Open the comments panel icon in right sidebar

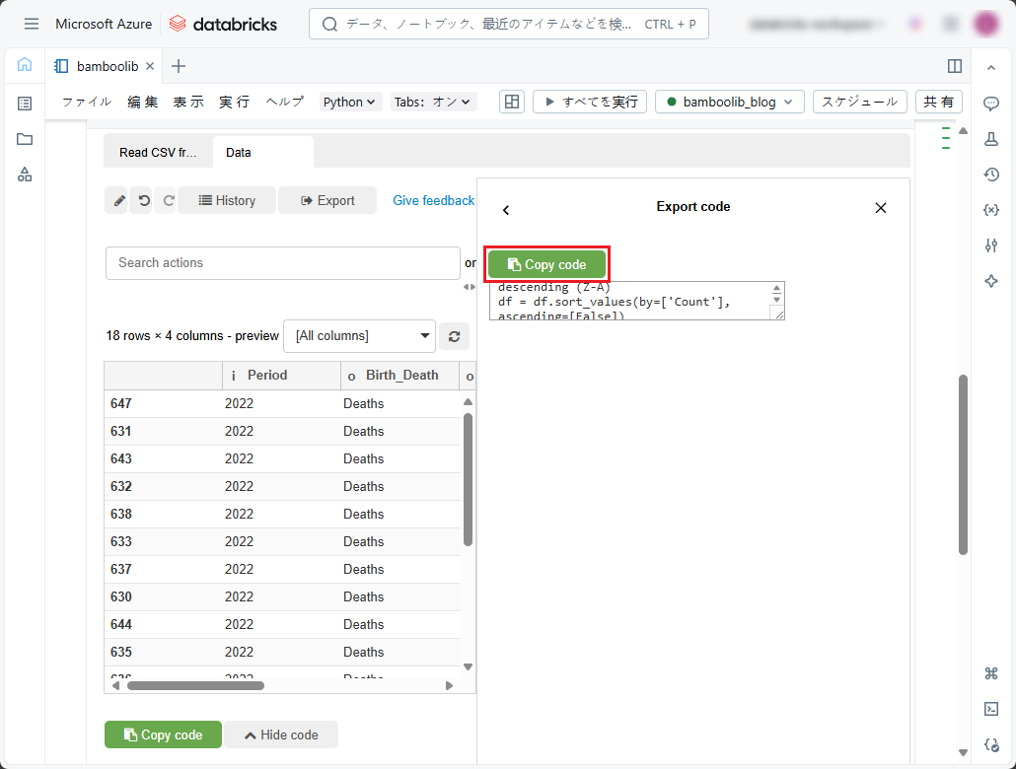pos(991,103)
